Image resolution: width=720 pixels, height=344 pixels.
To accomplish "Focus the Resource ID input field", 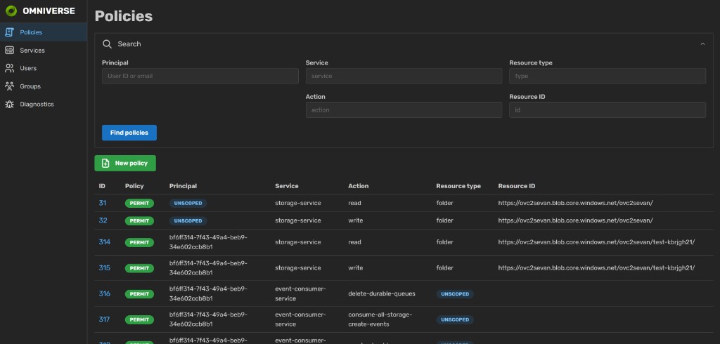I will point(607,110).
